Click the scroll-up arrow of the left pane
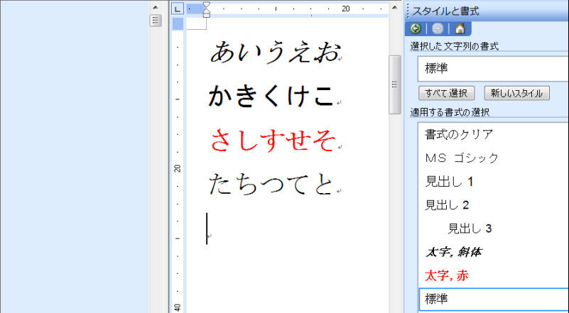 pos(156,6)
